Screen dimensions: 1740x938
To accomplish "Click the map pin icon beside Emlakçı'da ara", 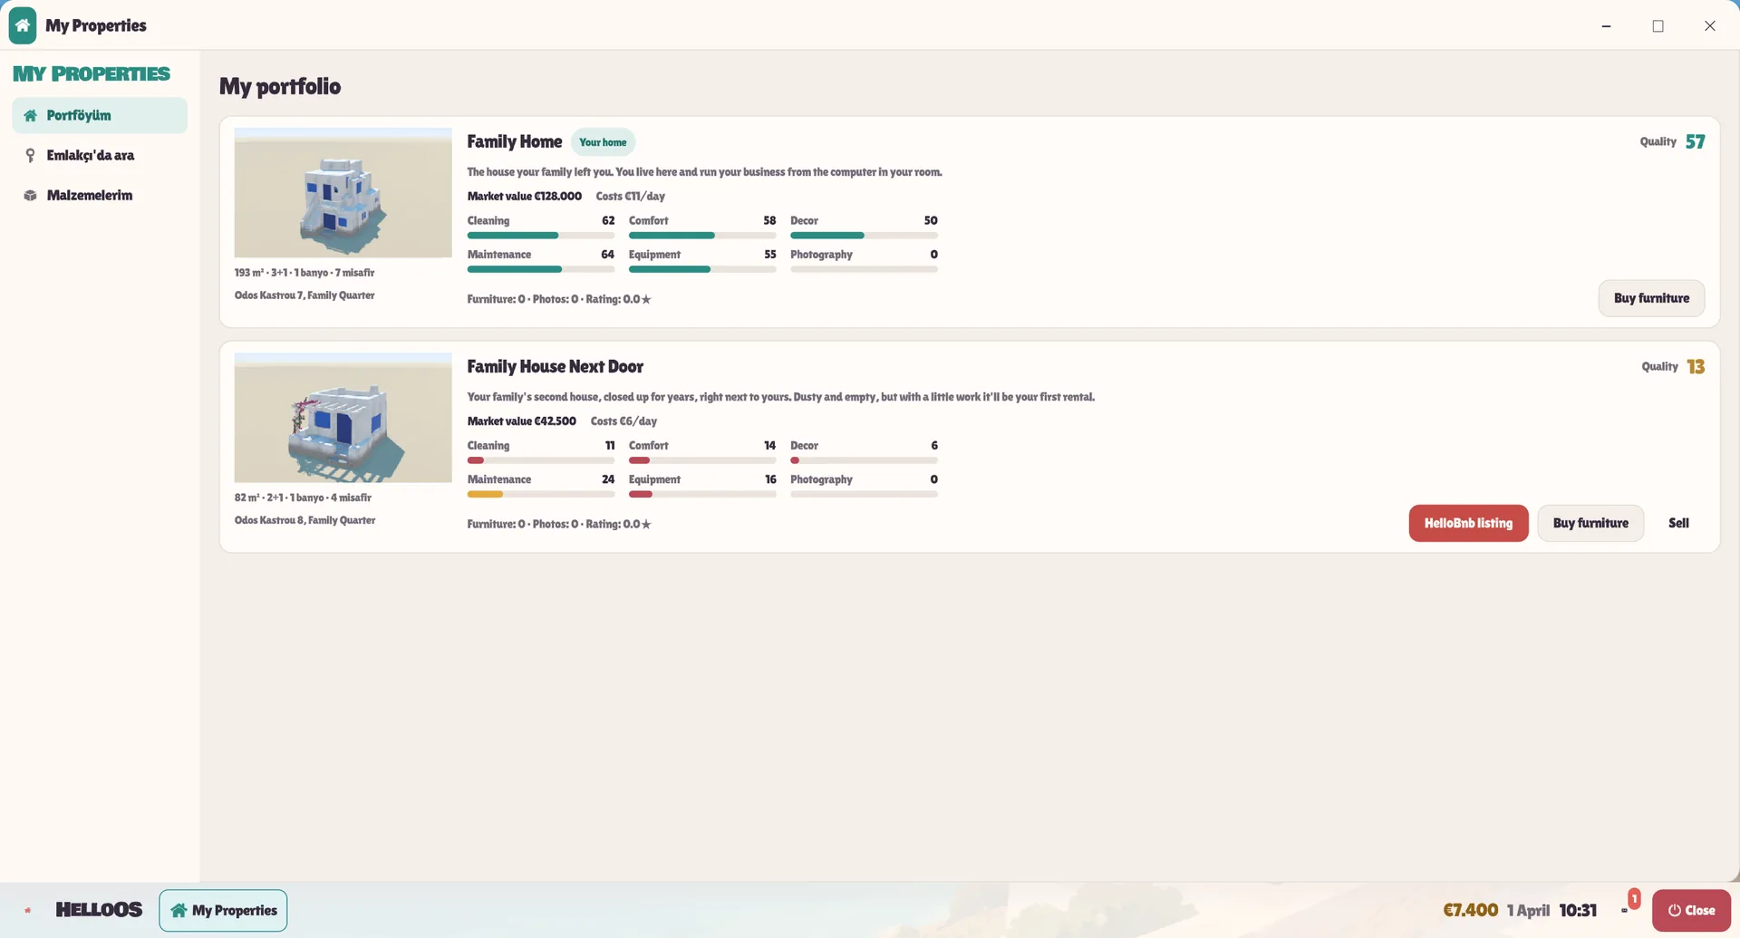I will pos(30,156).
